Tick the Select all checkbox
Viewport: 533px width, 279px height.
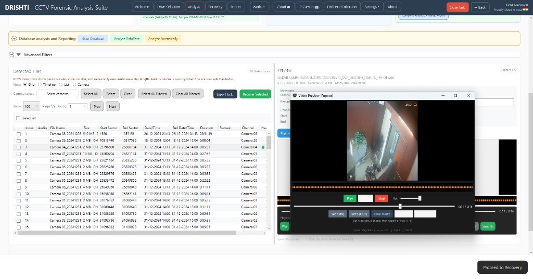coord(18,118)
